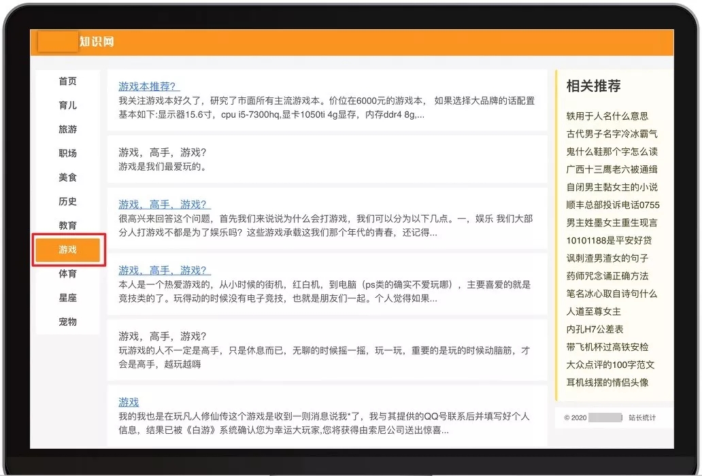Browse the 历史 category
The width and height of the screenshot is (702, 476).
67,201
